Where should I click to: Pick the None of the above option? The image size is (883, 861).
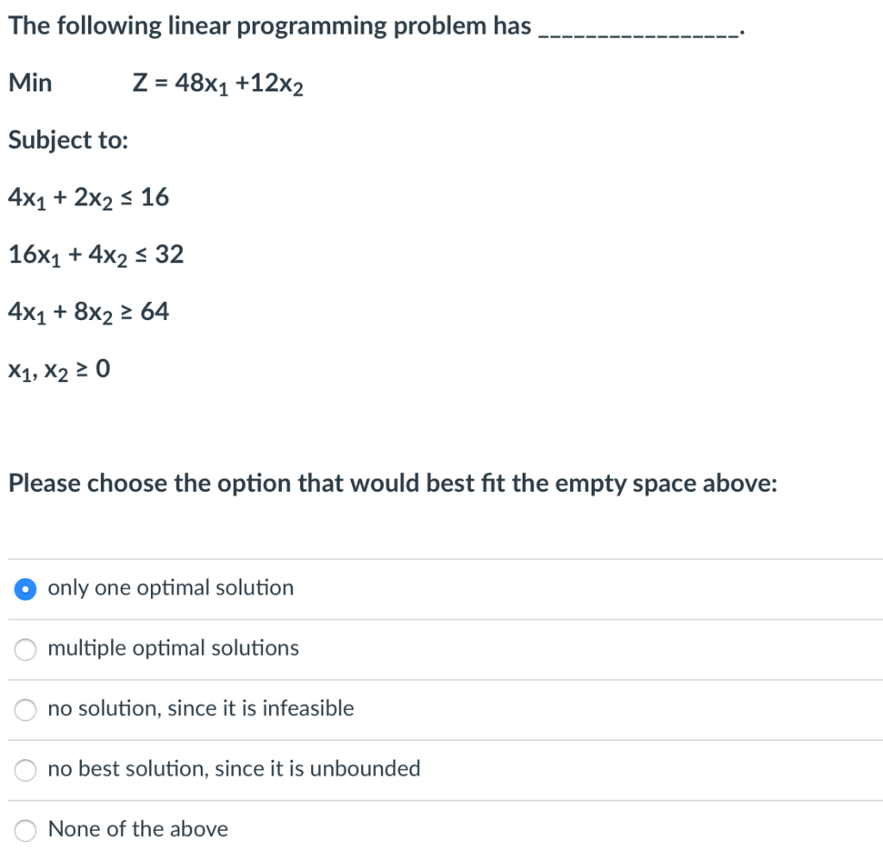[x=25, y=830]
